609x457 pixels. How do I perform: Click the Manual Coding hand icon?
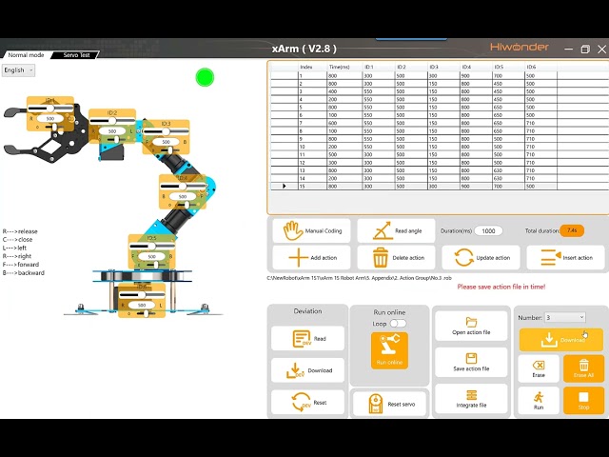[292, 230]
